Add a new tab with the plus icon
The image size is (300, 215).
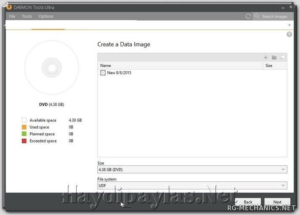[x=289, y=25]
